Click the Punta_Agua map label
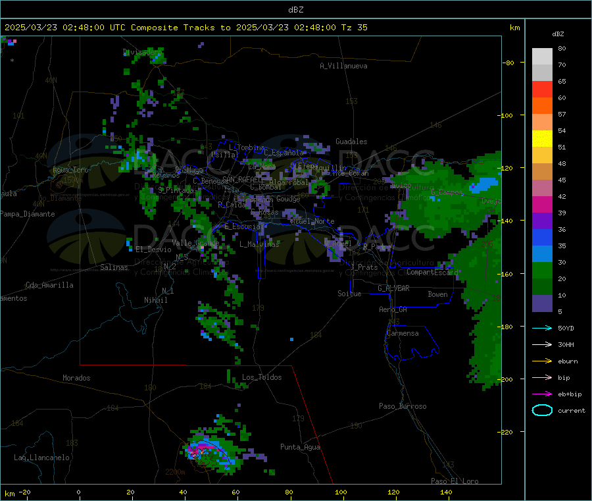Viewport: 592px width, 501px height. coord(300,448)
